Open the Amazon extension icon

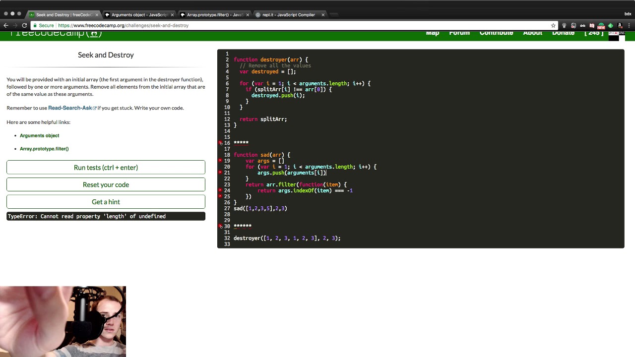[x=620, y=25]
